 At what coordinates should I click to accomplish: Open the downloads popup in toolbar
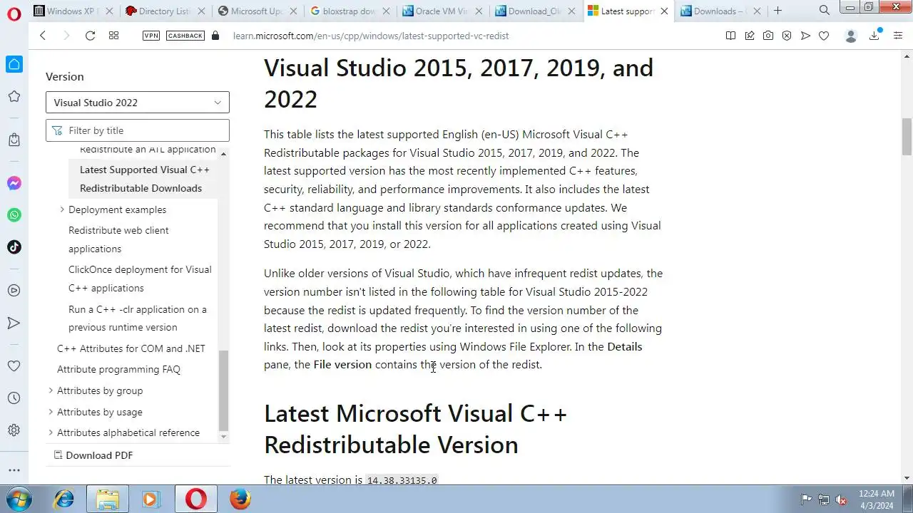pyautogui.click(x=874, y=36)
